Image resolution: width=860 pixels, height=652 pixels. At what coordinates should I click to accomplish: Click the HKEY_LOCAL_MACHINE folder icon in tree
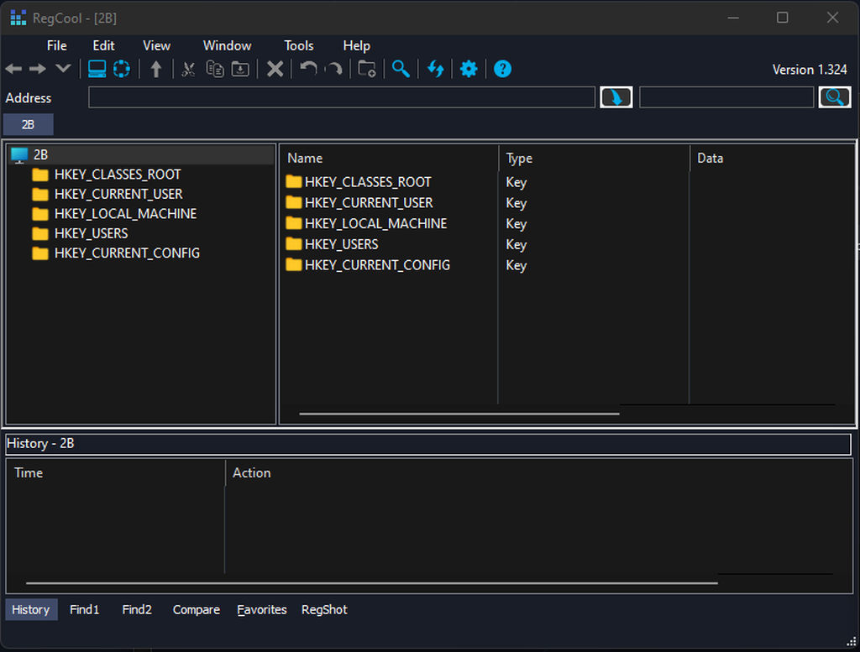pyautogui.click(x=40, y=214)
